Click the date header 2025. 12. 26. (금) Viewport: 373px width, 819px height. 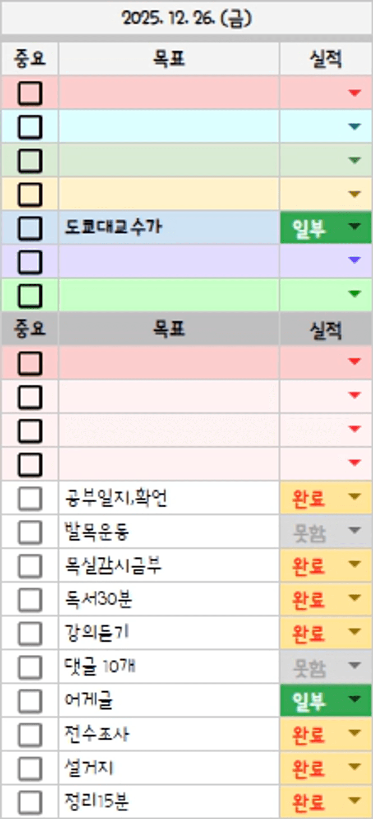tap(186, 19)
